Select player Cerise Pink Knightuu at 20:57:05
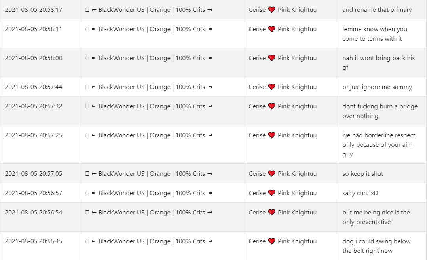427x260 pixels. (283, 174)
